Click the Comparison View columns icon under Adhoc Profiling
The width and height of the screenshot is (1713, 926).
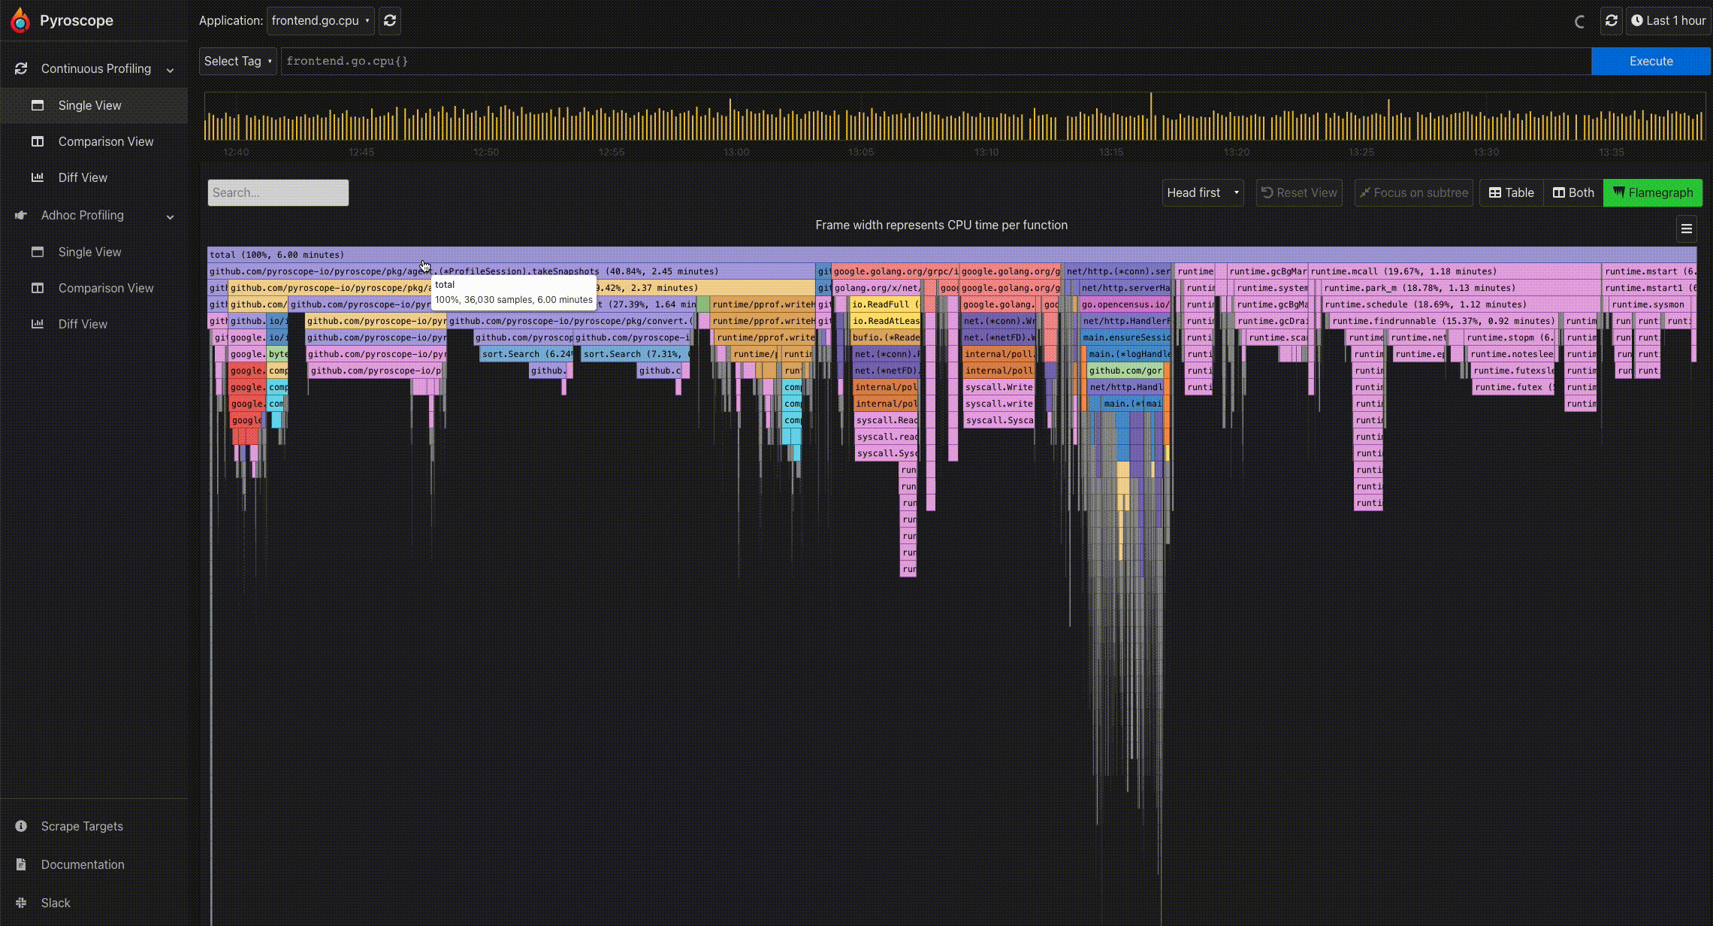pyautogui.click(x=38, y=288)
